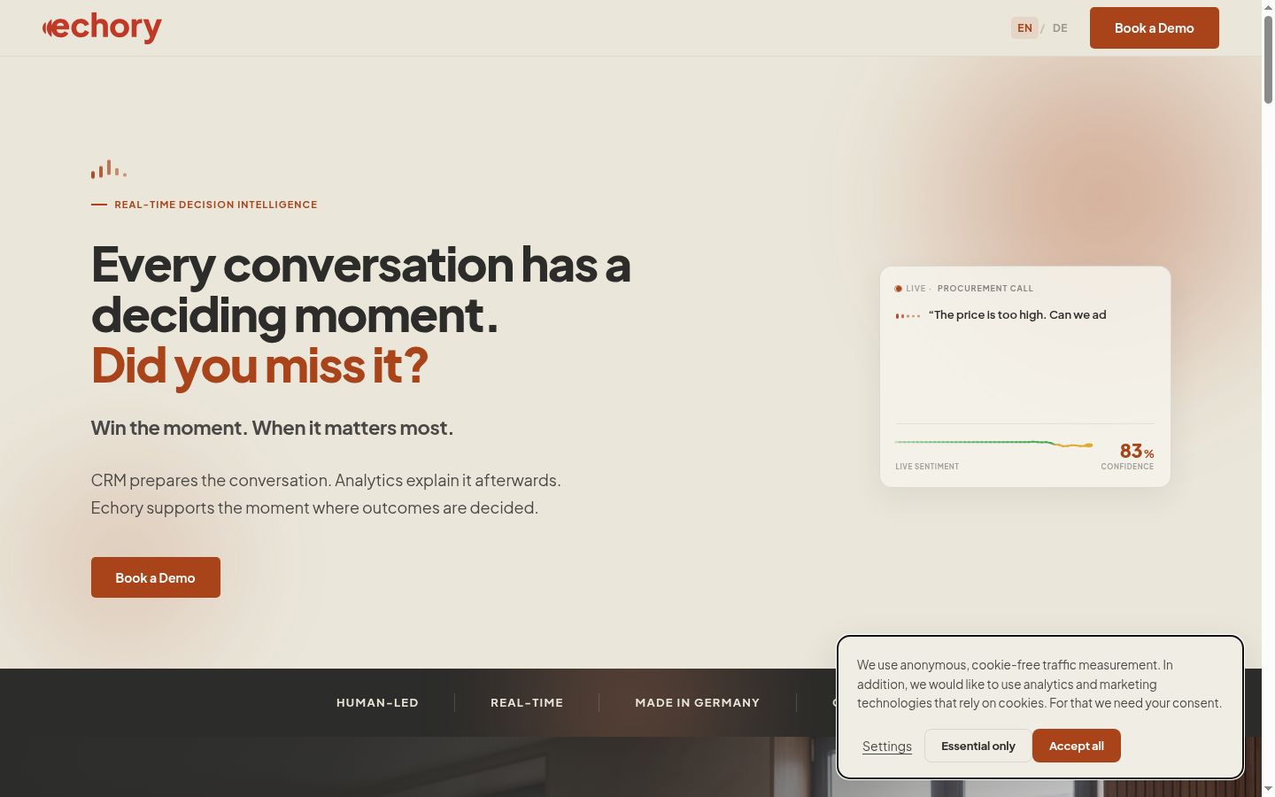Switch language to EN
The image size is (1275, 797).
1024,28
